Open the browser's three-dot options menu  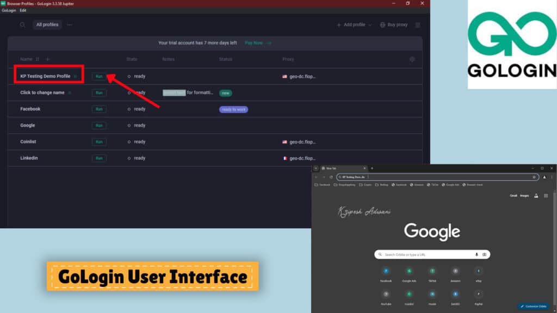(x=551, y=177)
